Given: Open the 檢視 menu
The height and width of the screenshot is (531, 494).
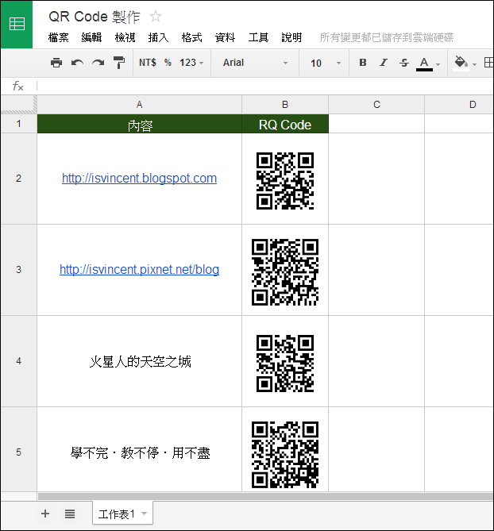Looking at the screenshot, I should tap(125, 37).
